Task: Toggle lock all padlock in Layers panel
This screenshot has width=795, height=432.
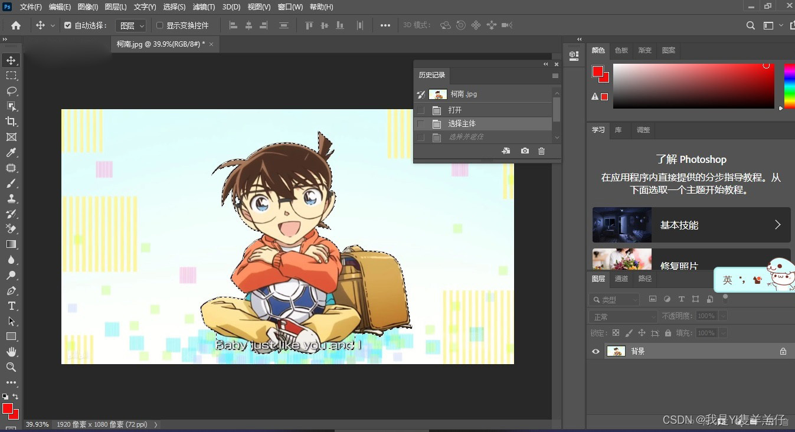Action: 668,333
